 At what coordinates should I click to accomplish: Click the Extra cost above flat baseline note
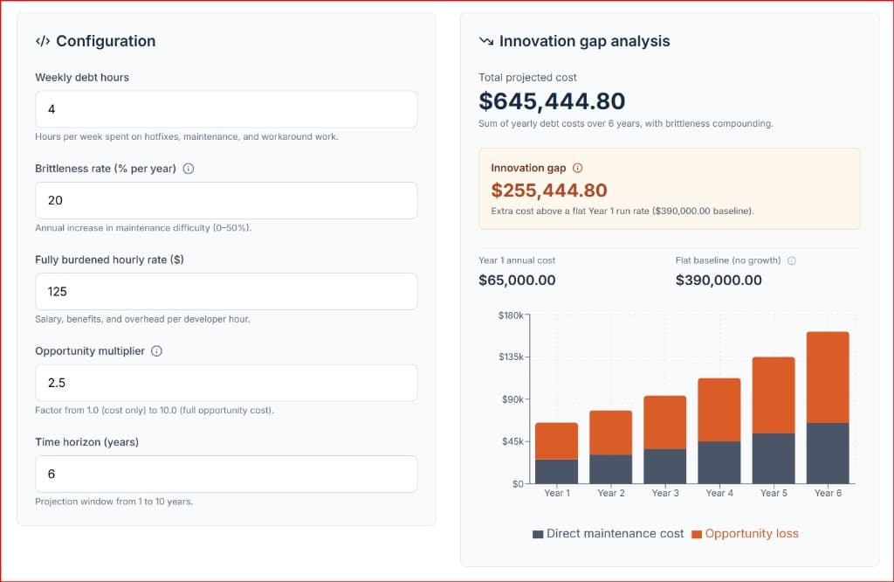tap(622, 211)
